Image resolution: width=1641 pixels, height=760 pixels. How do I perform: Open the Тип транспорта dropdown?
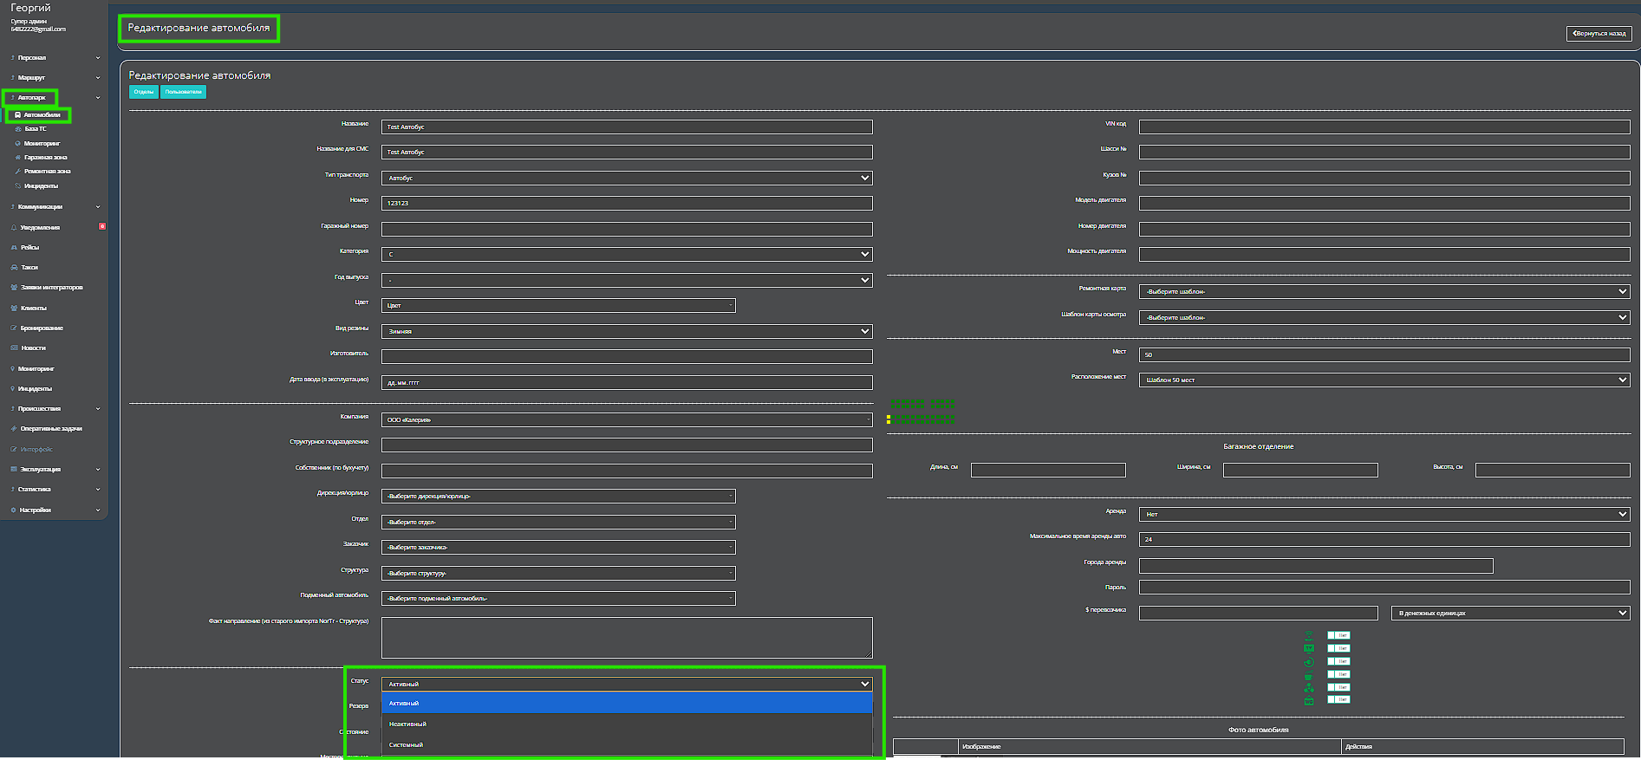626,178
